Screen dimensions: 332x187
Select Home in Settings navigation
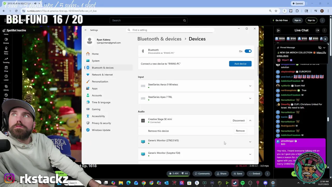(x=108, y=54)
